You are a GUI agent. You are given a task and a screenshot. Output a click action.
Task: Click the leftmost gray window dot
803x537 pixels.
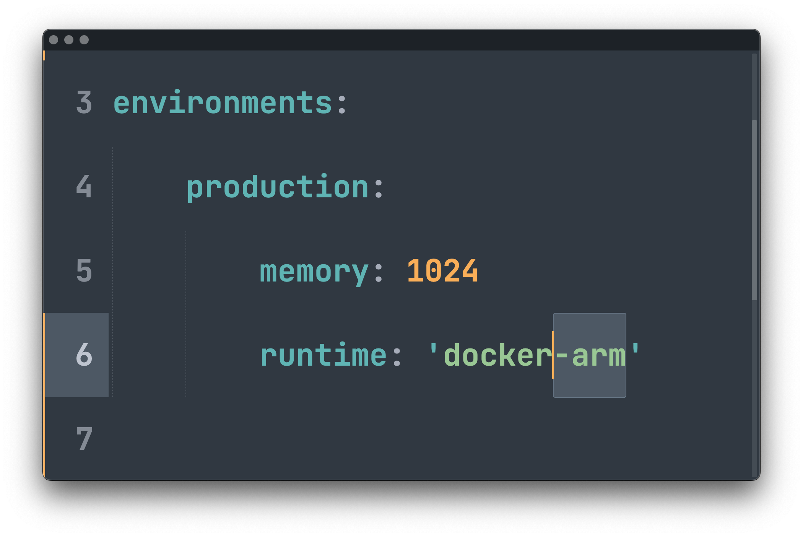(54, 40)
